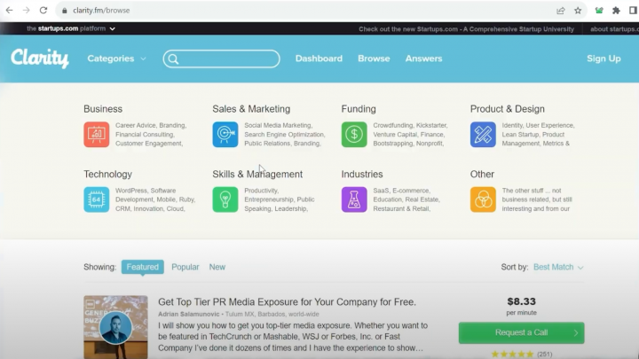Viewport: 639px width, 359px height.
Task: Bookmark this page with the star icon
Action: [x=578, y=11]
